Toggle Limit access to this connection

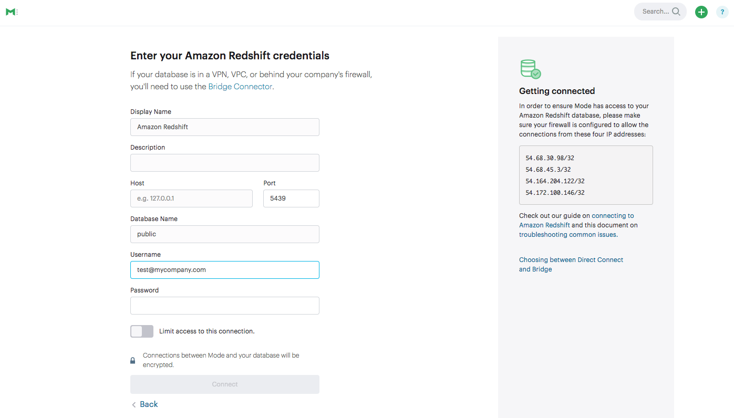pyautogui.click(x=142, y=331)
